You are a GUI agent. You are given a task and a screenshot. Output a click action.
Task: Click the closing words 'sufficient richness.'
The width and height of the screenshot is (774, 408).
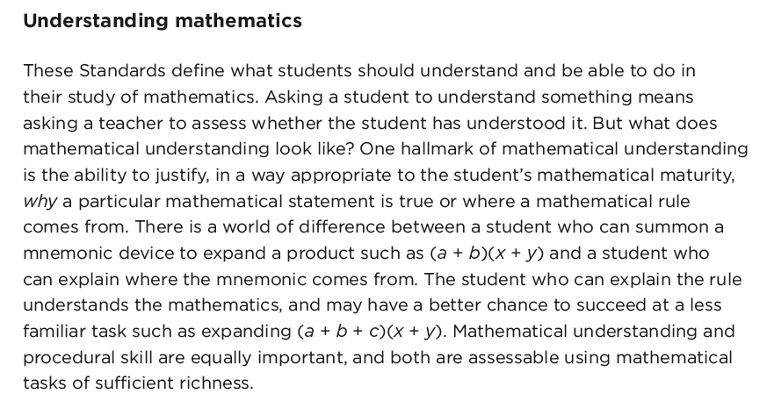[x=174, y=383]
